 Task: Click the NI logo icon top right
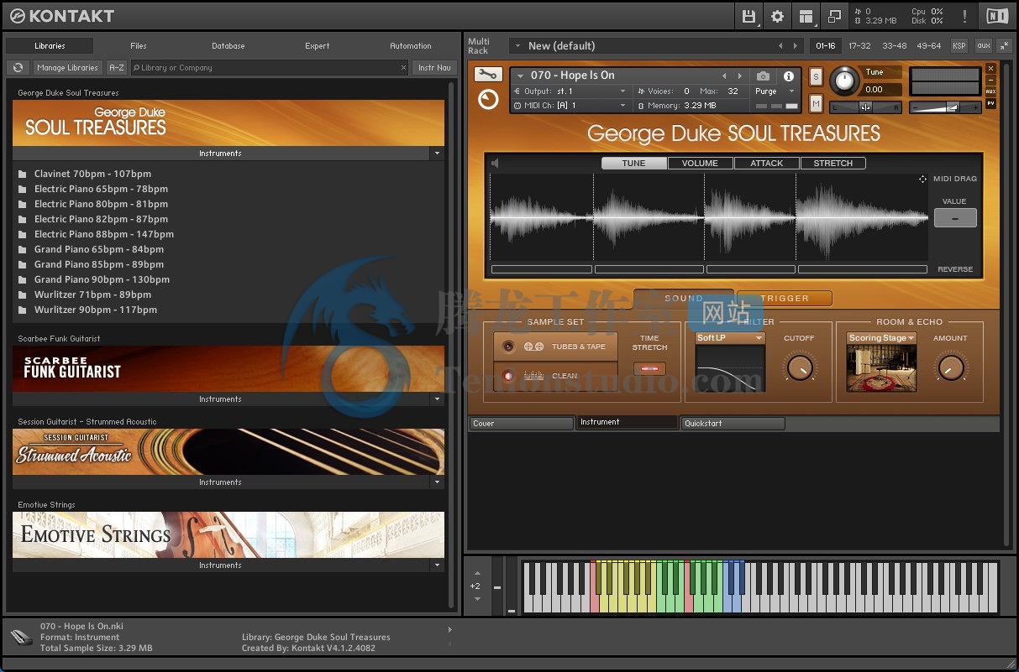click(x=996, y=15)
